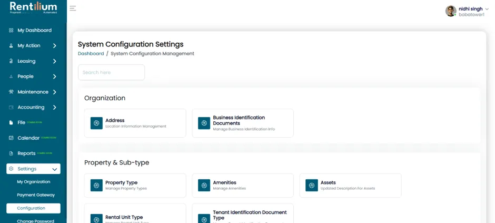Focus the Search here input field

coord(112,72)
